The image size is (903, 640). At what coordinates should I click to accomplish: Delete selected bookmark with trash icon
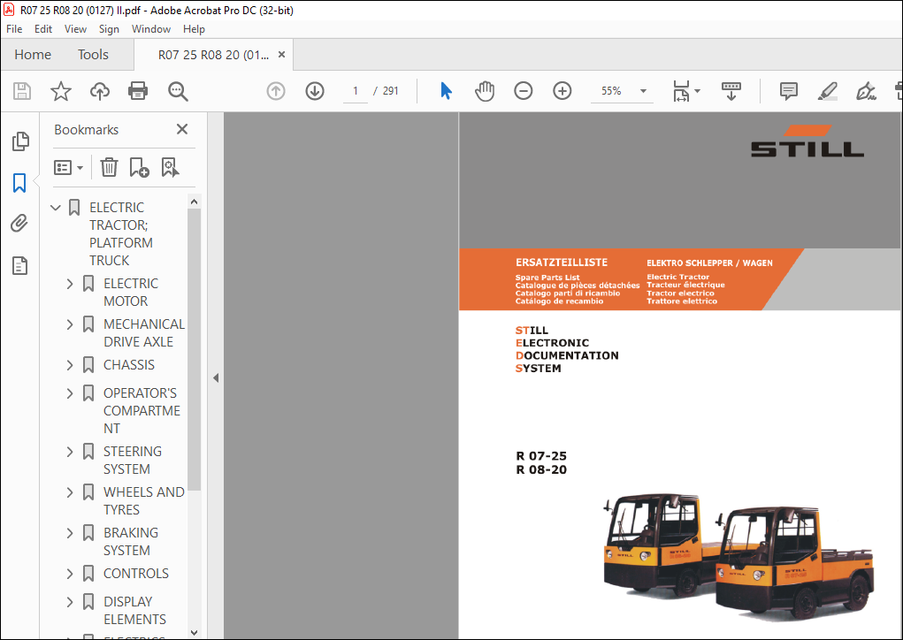pos(109,167)
